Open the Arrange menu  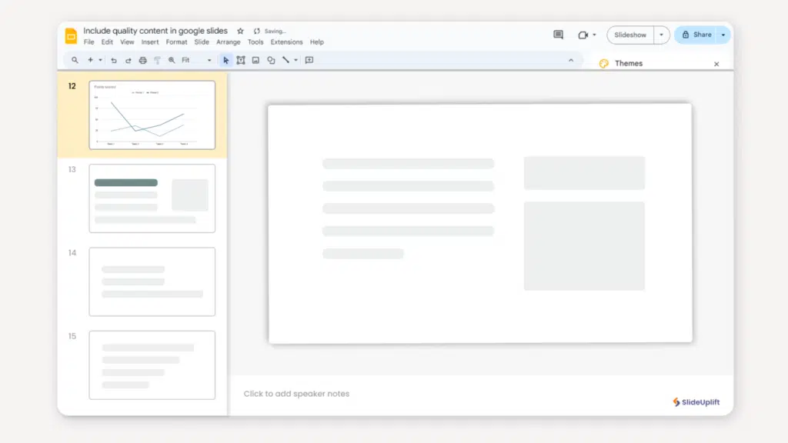click(228, 42)
